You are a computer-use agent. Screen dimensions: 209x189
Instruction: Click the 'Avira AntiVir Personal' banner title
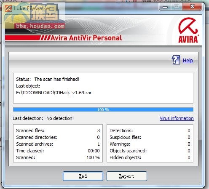point(86,38)
